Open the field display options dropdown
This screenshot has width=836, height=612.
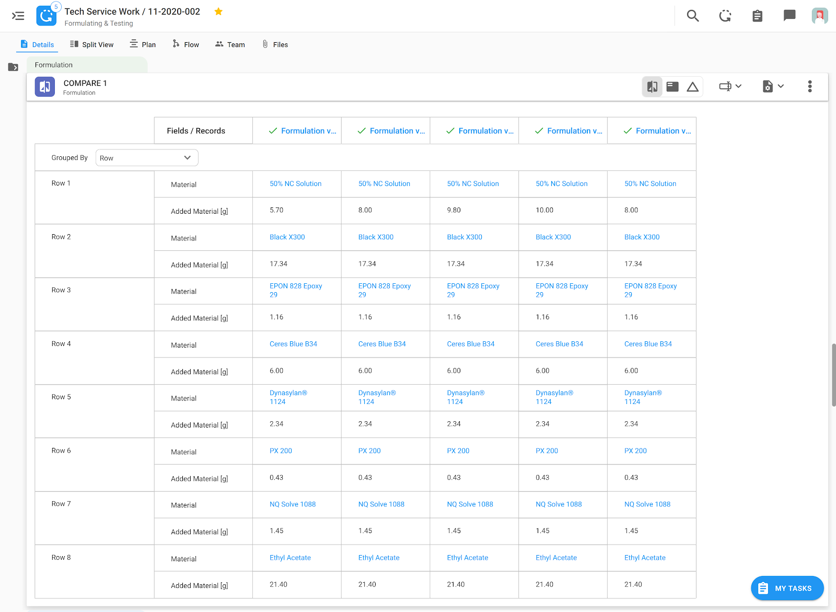(730, 86)
